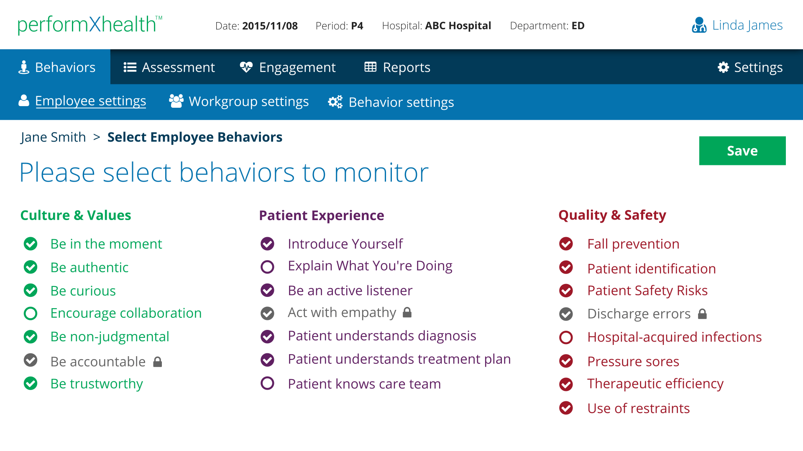The height and width of the screenshot is (451, 803).
Task: Uncheck the Fall prevention behavior
Action: (566, 244)
